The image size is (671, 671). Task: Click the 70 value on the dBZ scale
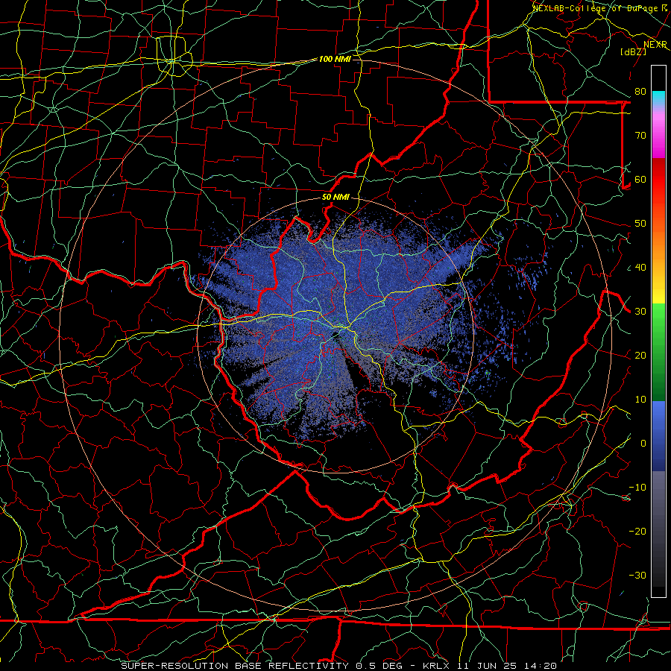[640, 135]
